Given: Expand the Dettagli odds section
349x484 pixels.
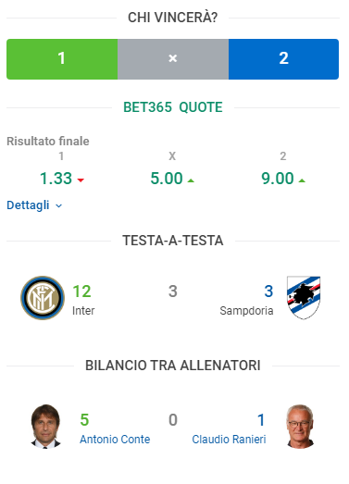Looking at the screenshot, I should pyautogui.click(x=34, y=205).
